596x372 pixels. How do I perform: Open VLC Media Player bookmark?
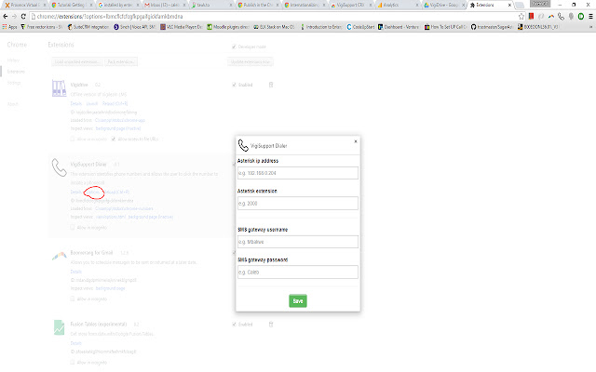pyautogui.click(x=182, y=27)
